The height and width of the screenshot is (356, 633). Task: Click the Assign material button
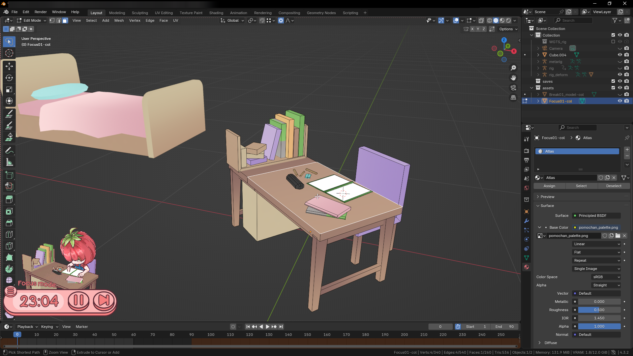549,186
